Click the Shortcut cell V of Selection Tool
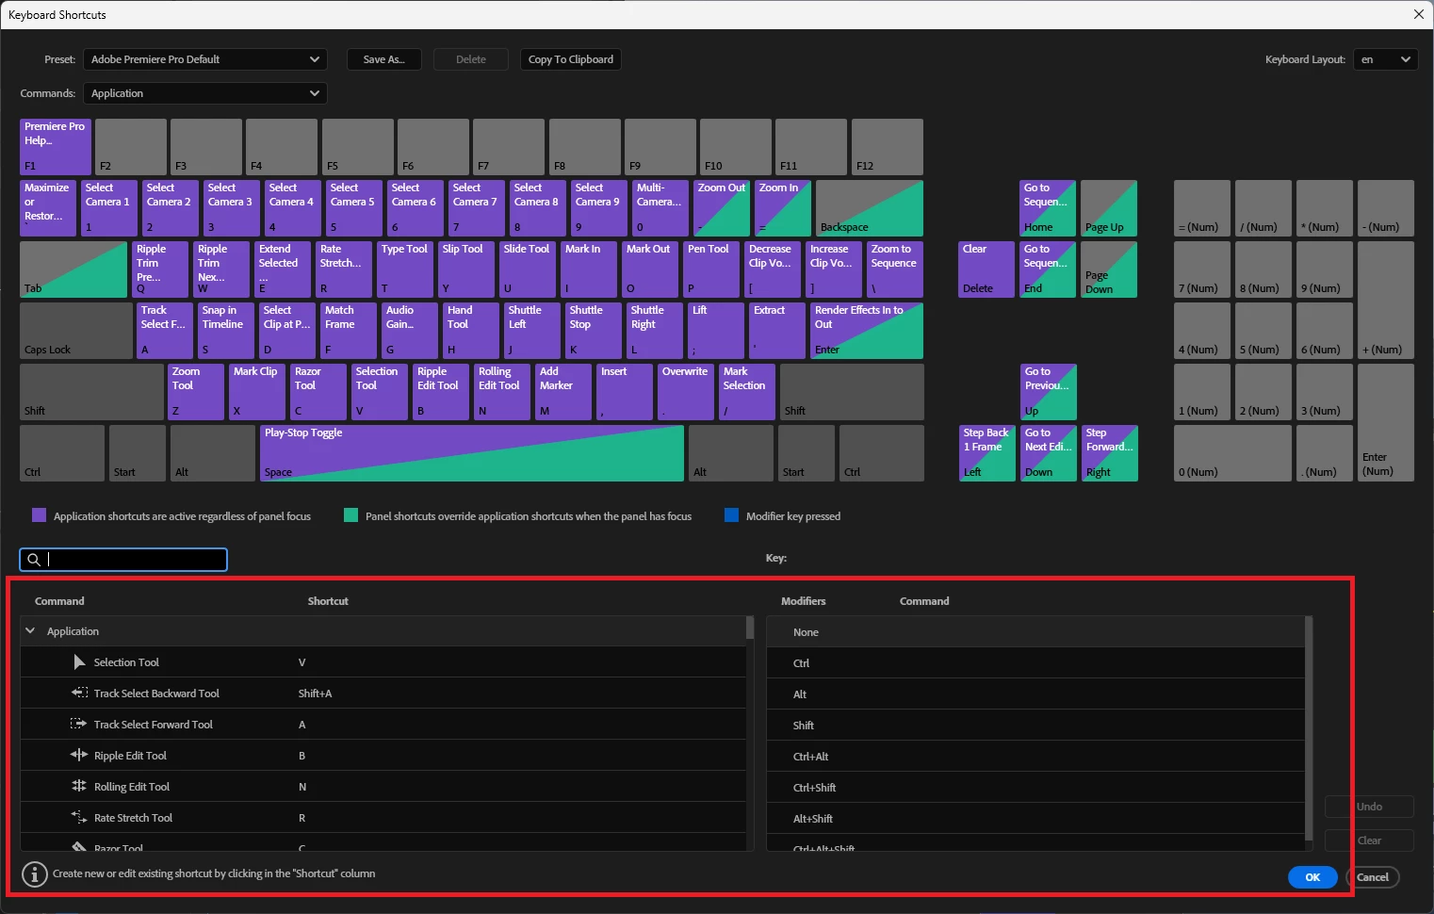This screenshot has height=914, width=1434. point(302,662)
